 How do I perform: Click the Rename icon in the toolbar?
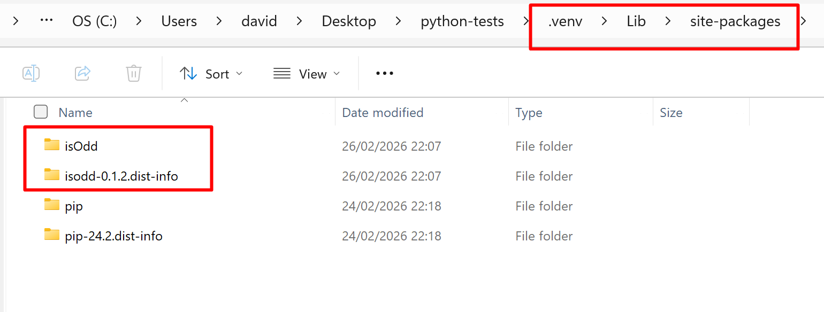pyautogui.click(x=31, y=73)
